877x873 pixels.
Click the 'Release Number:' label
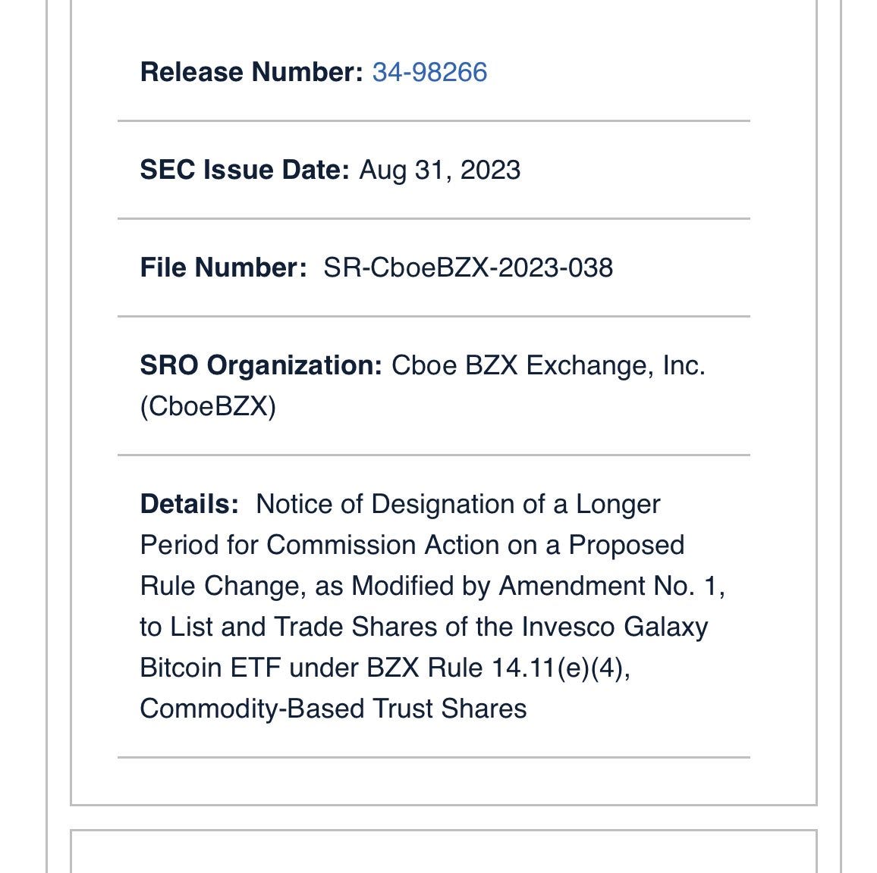[x=252, y=72]
